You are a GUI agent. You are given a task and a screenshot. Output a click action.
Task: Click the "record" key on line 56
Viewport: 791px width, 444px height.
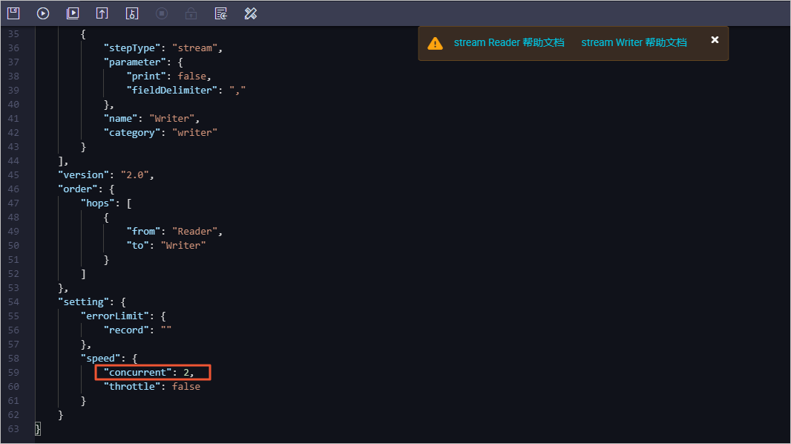[127, 330]
